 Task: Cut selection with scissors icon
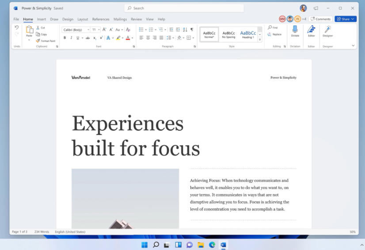pyautogui.click(x=38, y=28)
